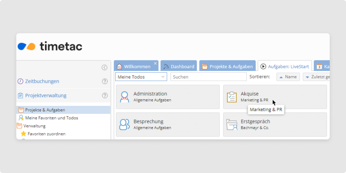Open help for Zeitbuchungen section
Viewport: 346px width, 173px height.
(x=105, y=81)
